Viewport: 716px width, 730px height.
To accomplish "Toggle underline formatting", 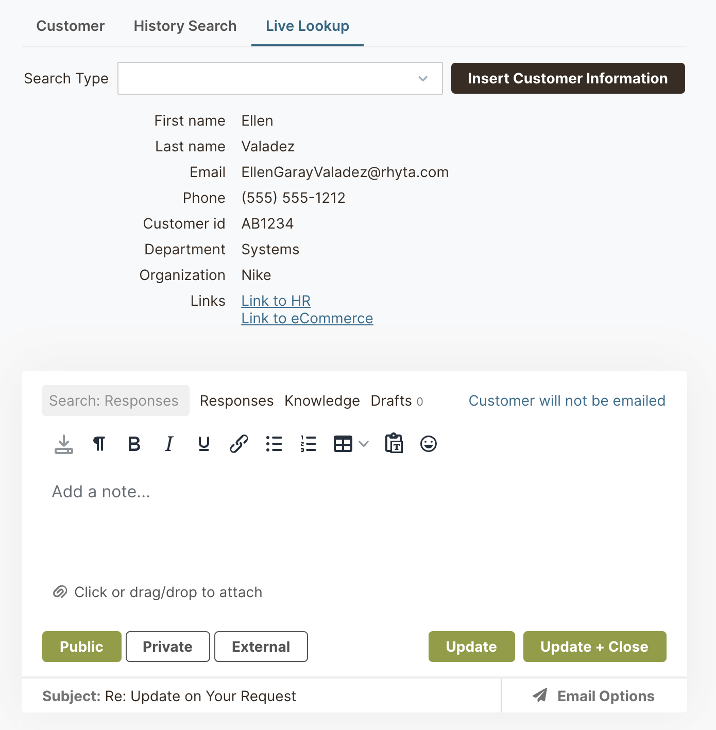I will click(x=204, y=444).
